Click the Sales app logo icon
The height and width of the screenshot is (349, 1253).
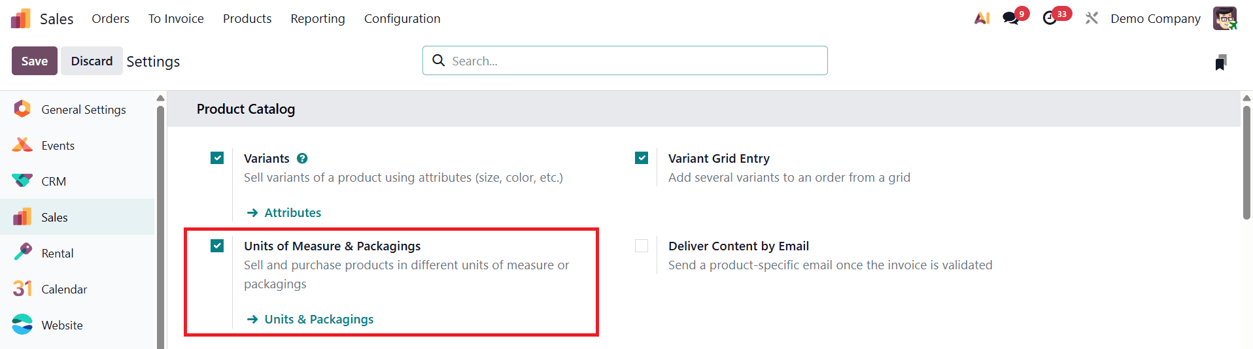coord(21,19)
